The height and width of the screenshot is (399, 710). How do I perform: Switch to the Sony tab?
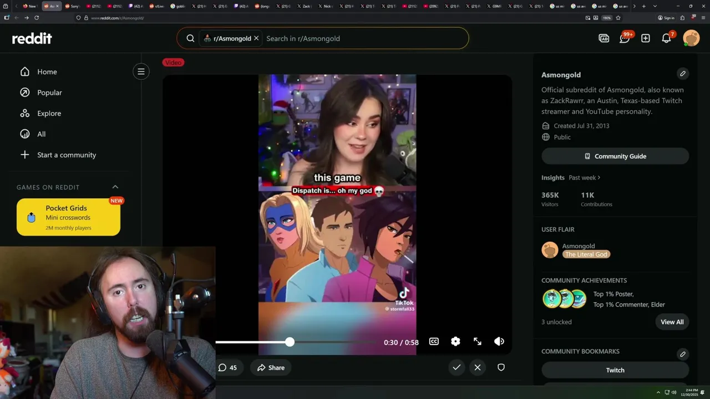tap(72, 6)
